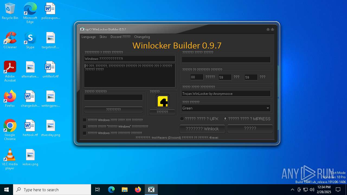Select the ztuesday.png file icon
The image size is (347, 195).
[x=51, y=128]
